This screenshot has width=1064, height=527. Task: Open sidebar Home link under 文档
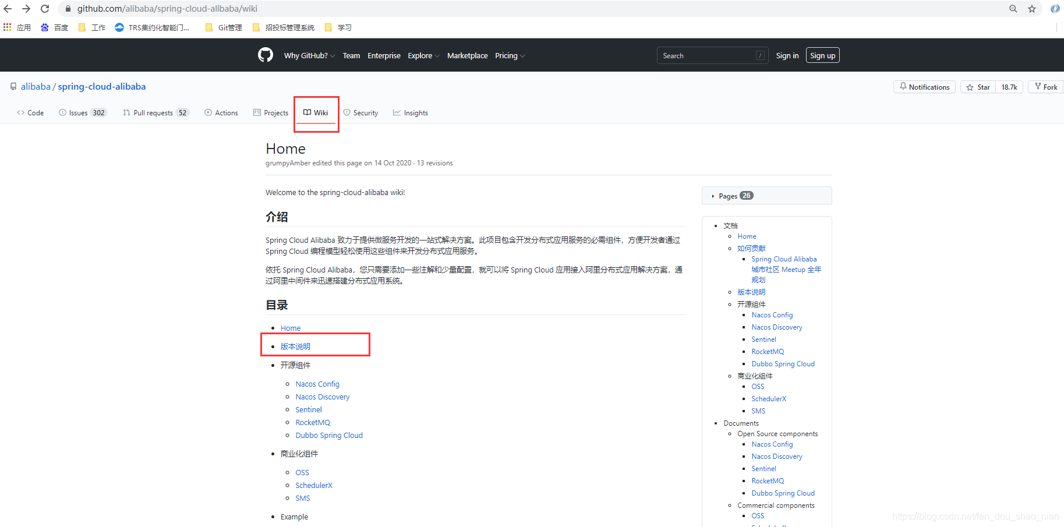pyautogui.click(x=747, y=236)
